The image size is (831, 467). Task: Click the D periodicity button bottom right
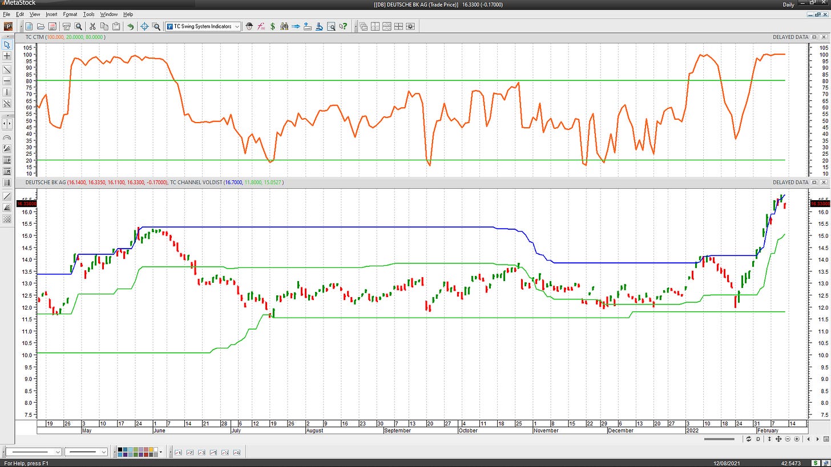click(759, 438)
